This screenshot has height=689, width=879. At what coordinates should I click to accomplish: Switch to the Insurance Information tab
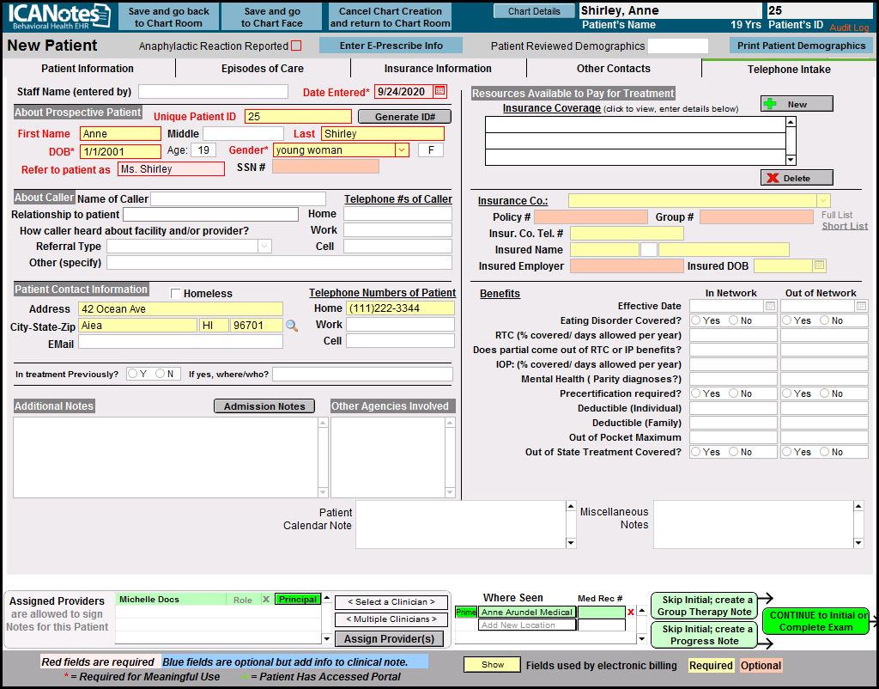click(x=438, y=69)
